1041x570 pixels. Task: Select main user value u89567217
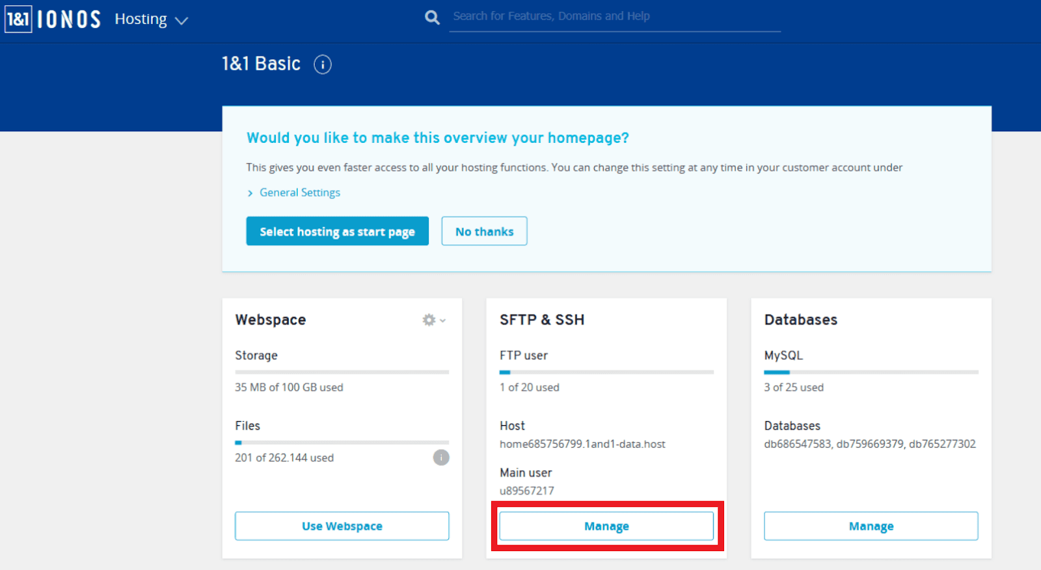(527, 491)
